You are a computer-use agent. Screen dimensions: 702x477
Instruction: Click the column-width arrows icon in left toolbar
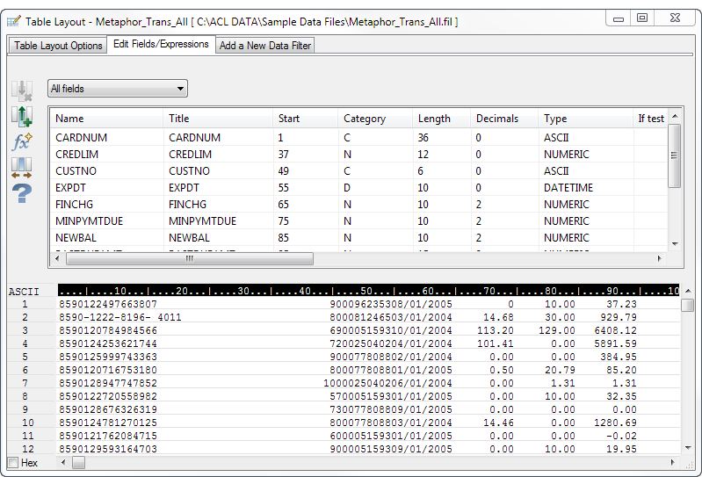tap(22, 167)
